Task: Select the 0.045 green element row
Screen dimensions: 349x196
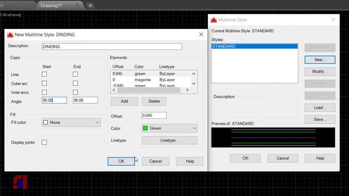Action: coord(151,73)
